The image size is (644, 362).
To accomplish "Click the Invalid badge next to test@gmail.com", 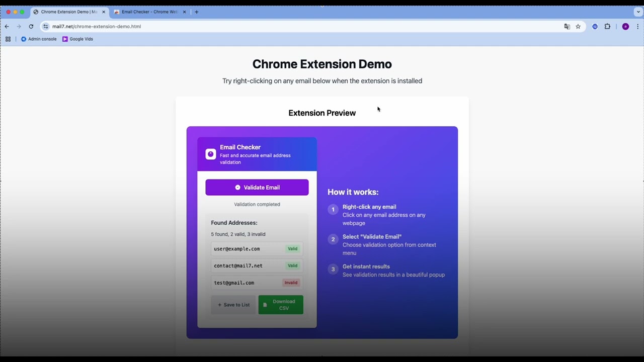I will [x=291, y=283].
